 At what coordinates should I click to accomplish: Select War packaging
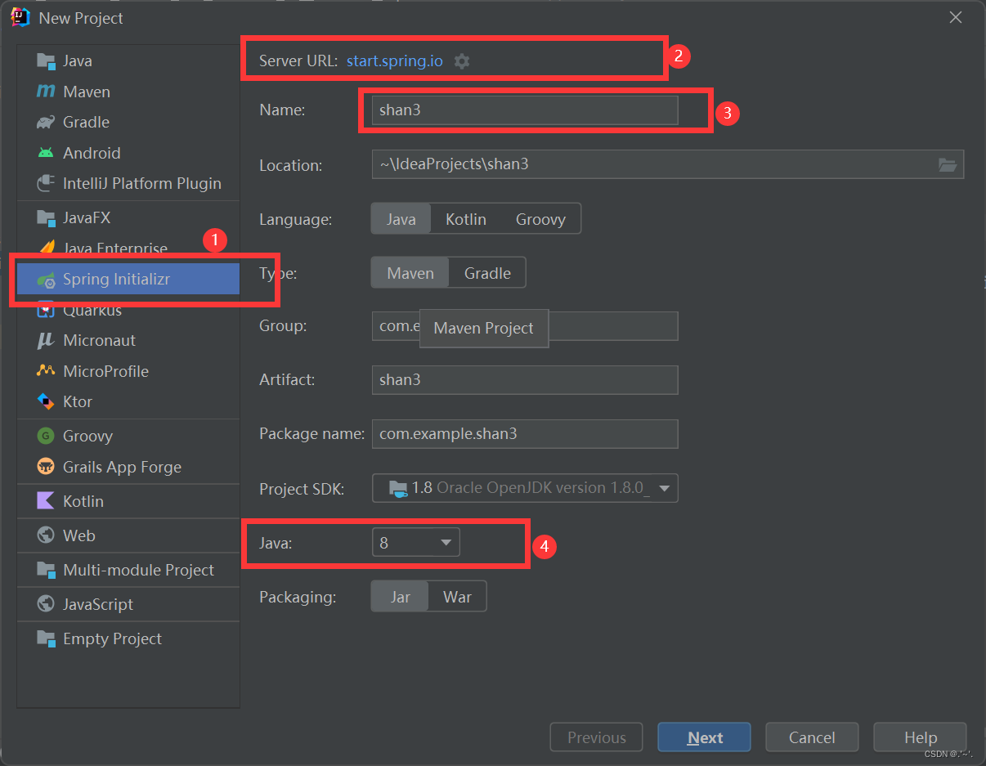[x=457, y=597]
